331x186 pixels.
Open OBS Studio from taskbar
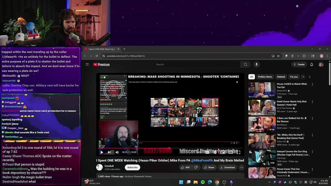[x=224, y=182]
